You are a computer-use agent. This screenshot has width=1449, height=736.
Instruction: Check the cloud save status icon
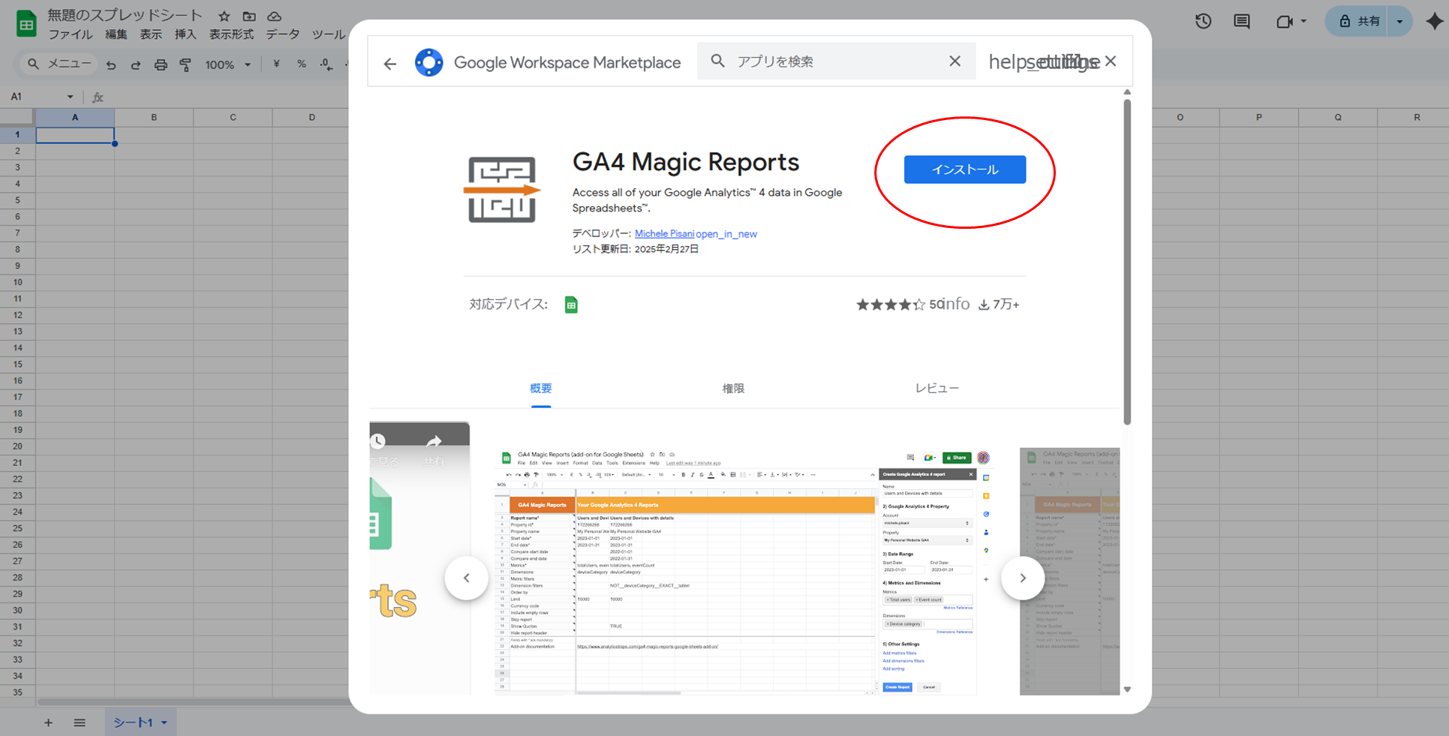(275, 16)
